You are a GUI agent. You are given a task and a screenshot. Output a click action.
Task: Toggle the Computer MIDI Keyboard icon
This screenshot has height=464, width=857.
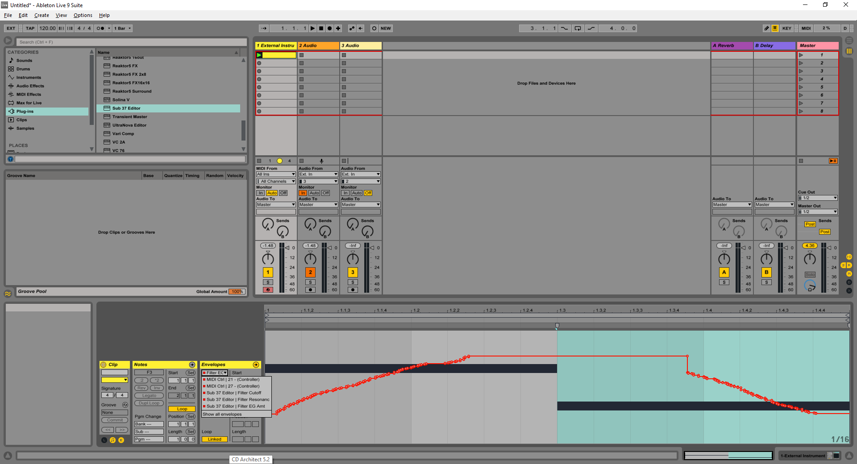[775, 28]
